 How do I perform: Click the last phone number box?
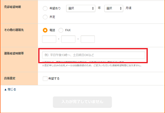click(x=87, y=39)
